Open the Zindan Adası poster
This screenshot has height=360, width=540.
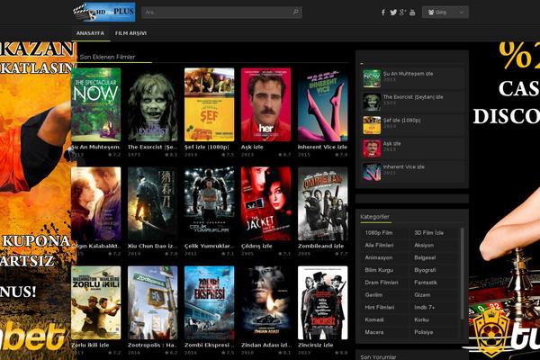pos(265,302)
